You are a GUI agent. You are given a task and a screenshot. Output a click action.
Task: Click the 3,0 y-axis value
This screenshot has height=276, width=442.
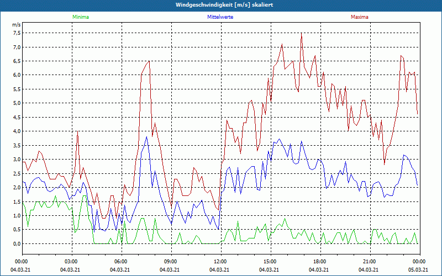point(17,160)
